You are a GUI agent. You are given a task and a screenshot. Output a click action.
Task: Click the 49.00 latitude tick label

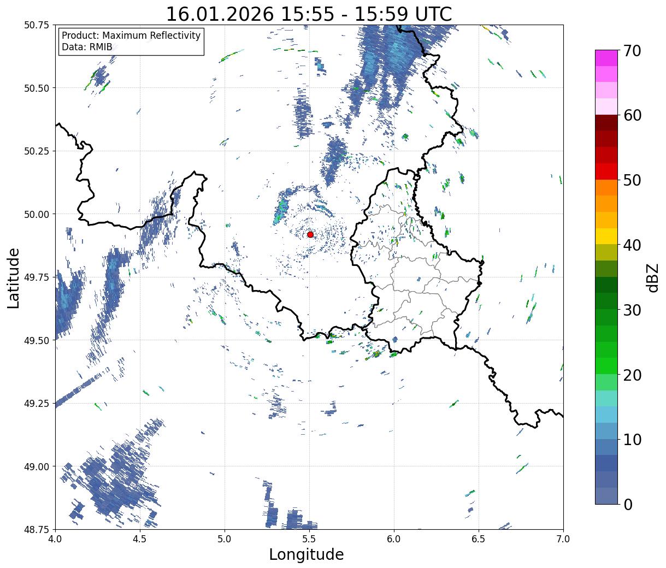[x=36, y=466]
